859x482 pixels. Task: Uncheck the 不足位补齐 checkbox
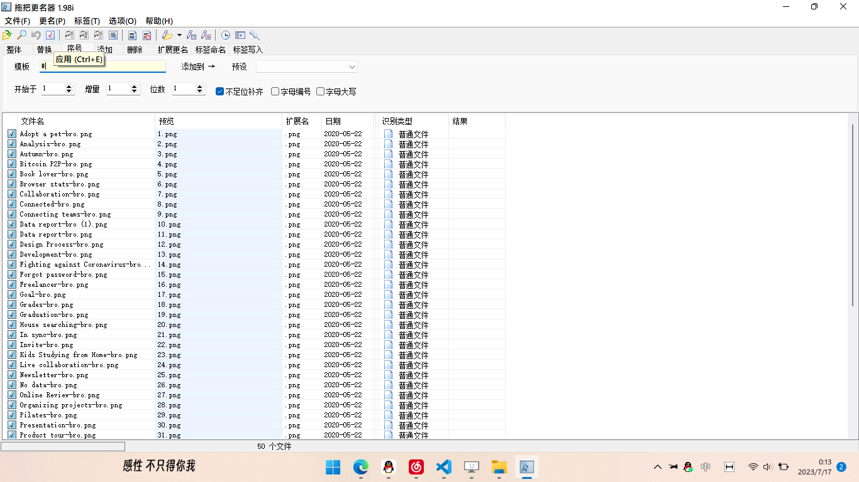click(219, 92)
